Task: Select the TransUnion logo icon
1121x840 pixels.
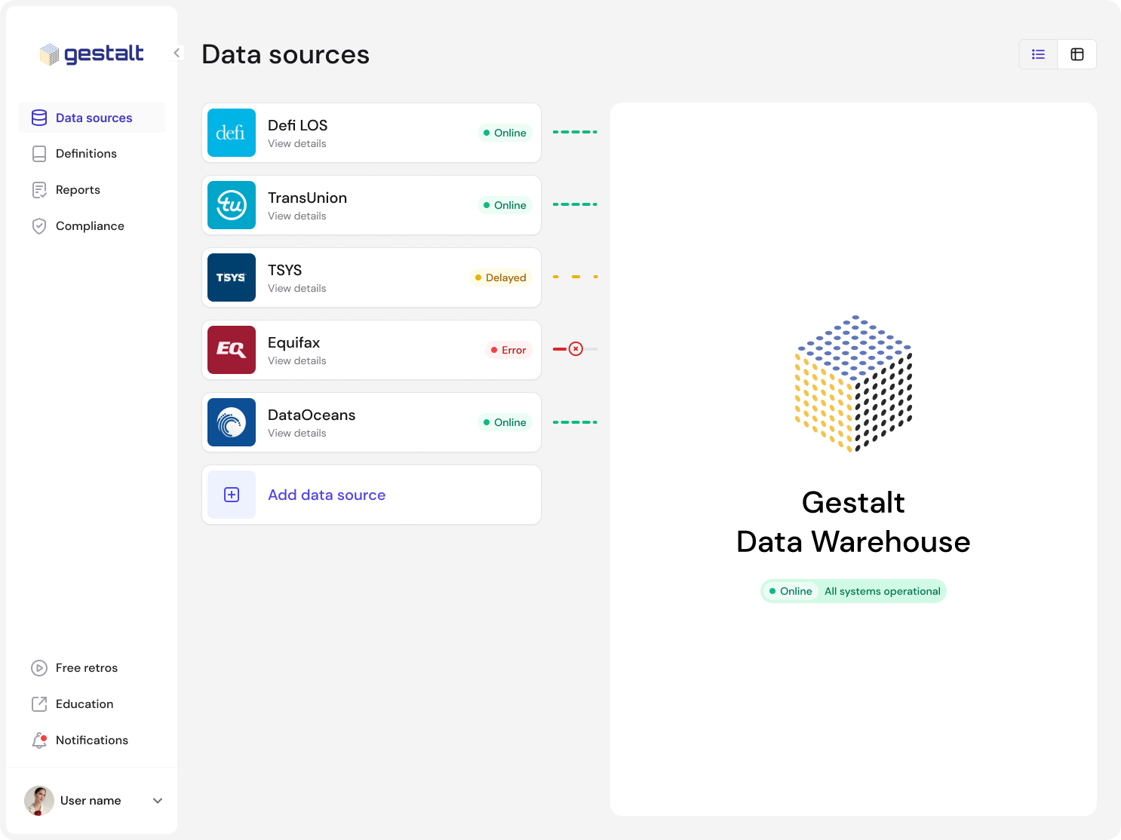Action: pyautogui.click(x=232, y=205)
